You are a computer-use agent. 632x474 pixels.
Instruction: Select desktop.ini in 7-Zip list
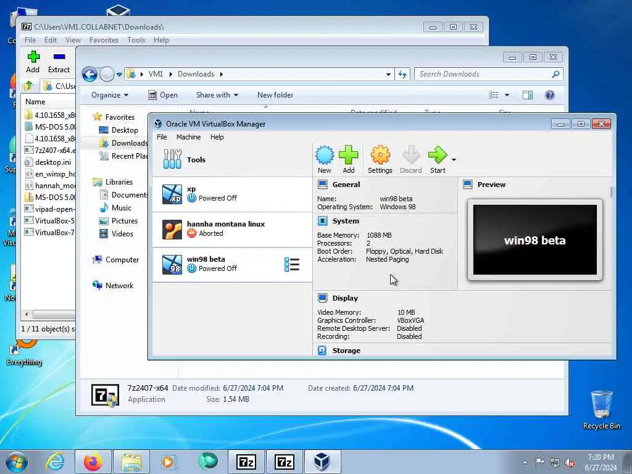[x=49, y=162]
